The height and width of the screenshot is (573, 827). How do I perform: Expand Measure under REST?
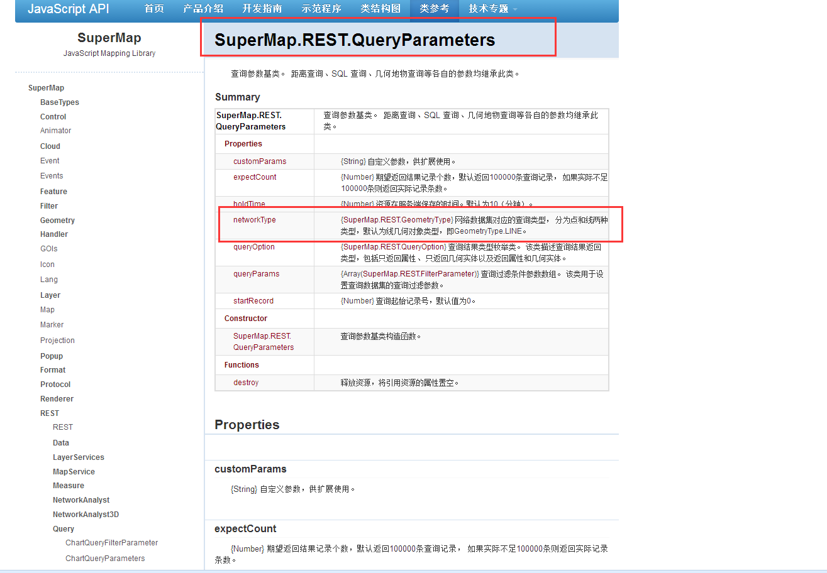tap(69, 486)
